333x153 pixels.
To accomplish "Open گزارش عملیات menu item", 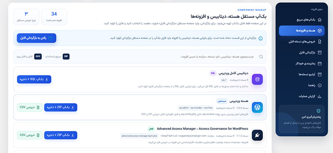I will pos(302,97).
